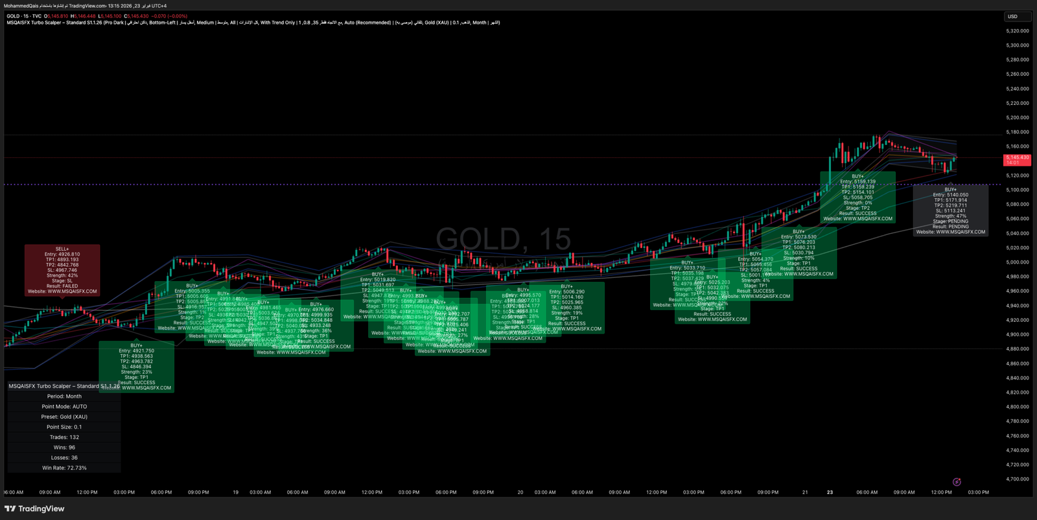The height and width of the screenshot is (520, 1037).
Task: Click the date label 19 on time axis
Action: [x=235, y=492]
